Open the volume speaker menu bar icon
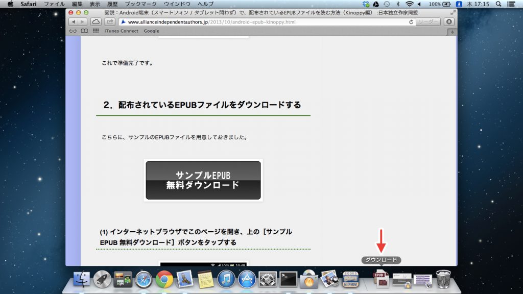This screenshot has width=523, height=294. click(x=419, y=4)
